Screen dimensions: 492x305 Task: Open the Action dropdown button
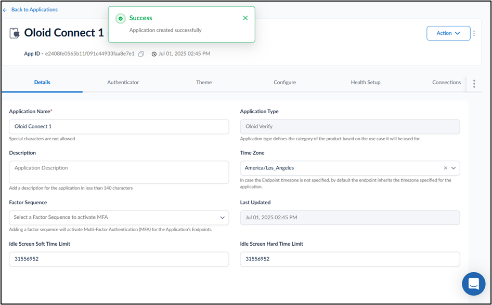click(448, 33)
